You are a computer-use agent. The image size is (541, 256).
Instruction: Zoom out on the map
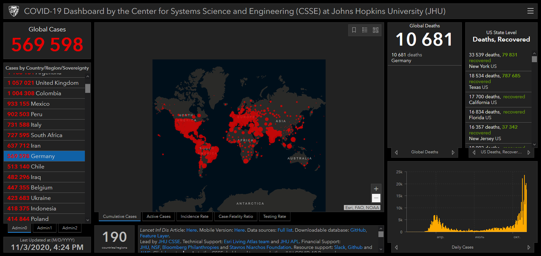click(376, 198)
